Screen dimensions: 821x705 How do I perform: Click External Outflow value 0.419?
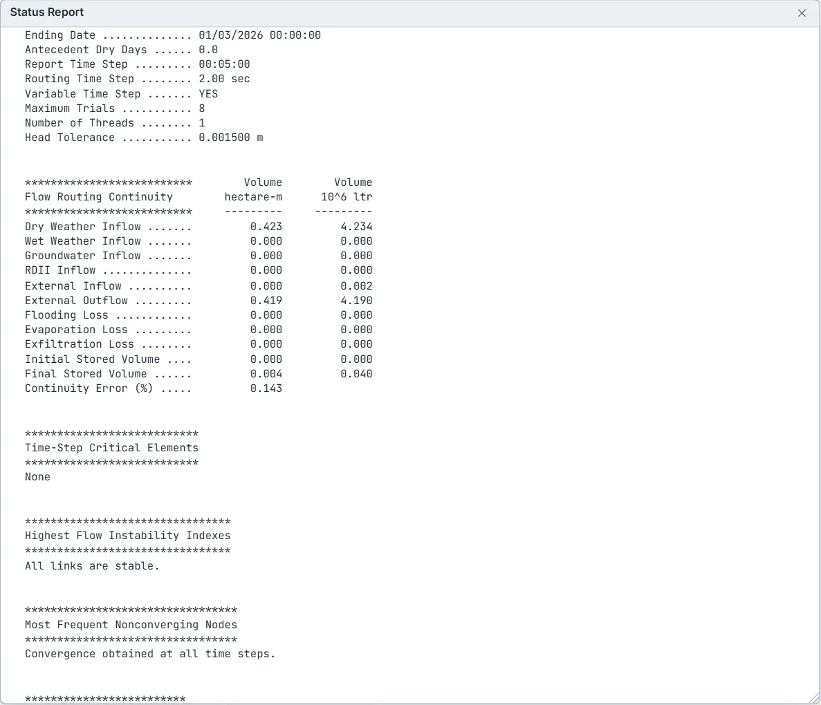266,301
